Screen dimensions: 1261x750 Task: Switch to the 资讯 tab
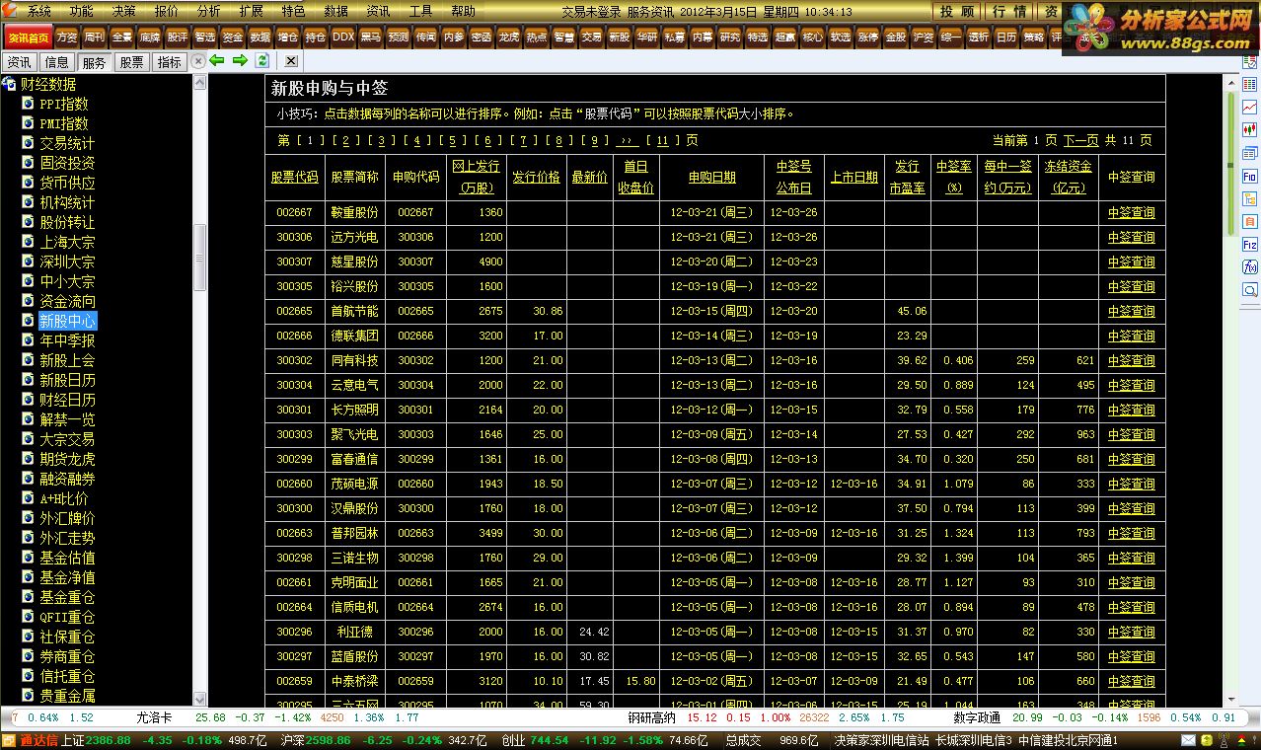[19, 62]
